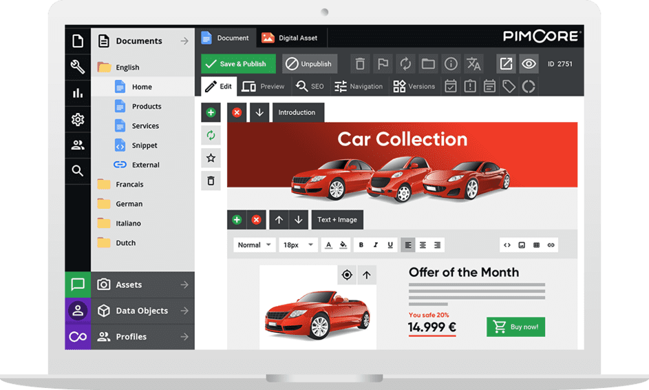This screenshot has height=390, width=649.
Task: Add block with green plus above Introduction
Action: (211, 112)
